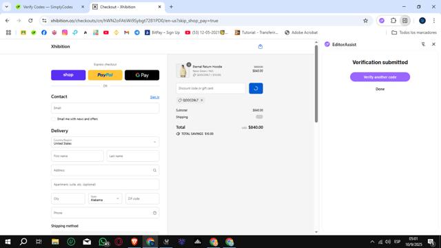Open the State dropdown showing Alabama
Image resolution: width=441 pixels, height=248 pixels.
(x=105, y=198)
